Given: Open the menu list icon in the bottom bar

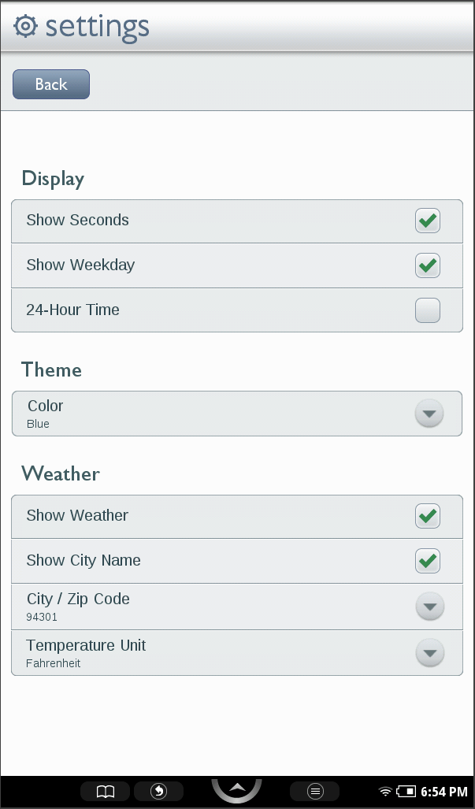Looking at the screenshot, I should click(314, 792).
